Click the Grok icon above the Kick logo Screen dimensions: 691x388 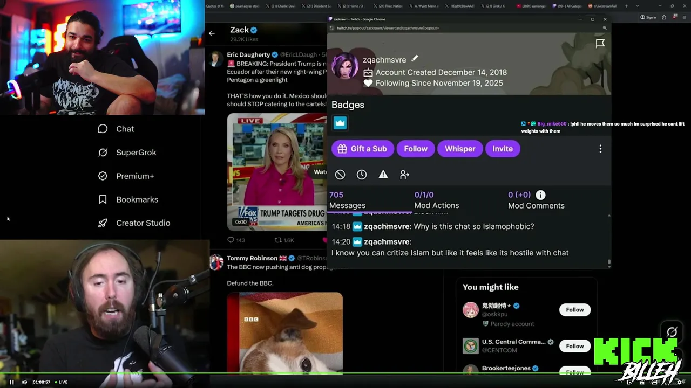tap(672, 332)
